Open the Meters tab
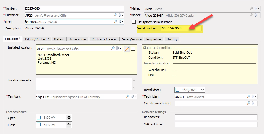264x134 pixels. click(x=59, y=39)
